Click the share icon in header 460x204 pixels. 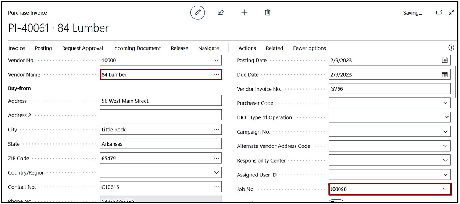pyautogui.click(x=221, y=13)
